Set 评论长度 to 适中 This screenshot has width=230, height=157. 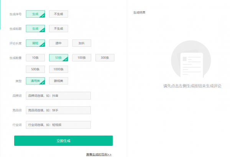(x=58, y=43)
